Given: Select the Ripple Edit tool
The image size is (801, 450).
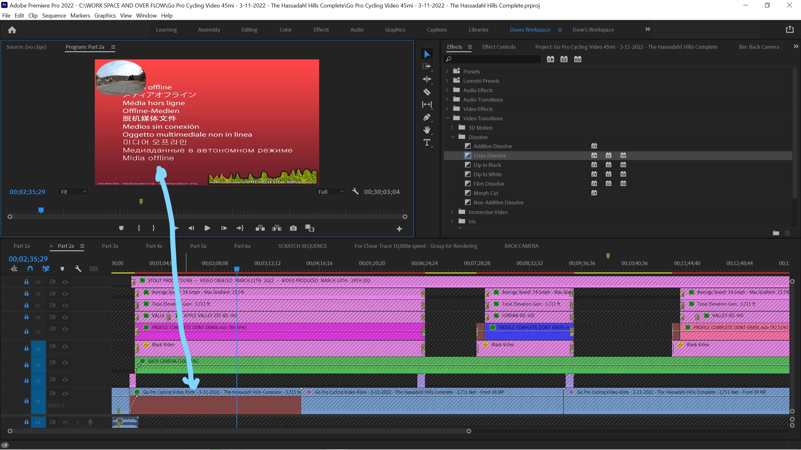Looking at the screenshot, I should 427,79.
